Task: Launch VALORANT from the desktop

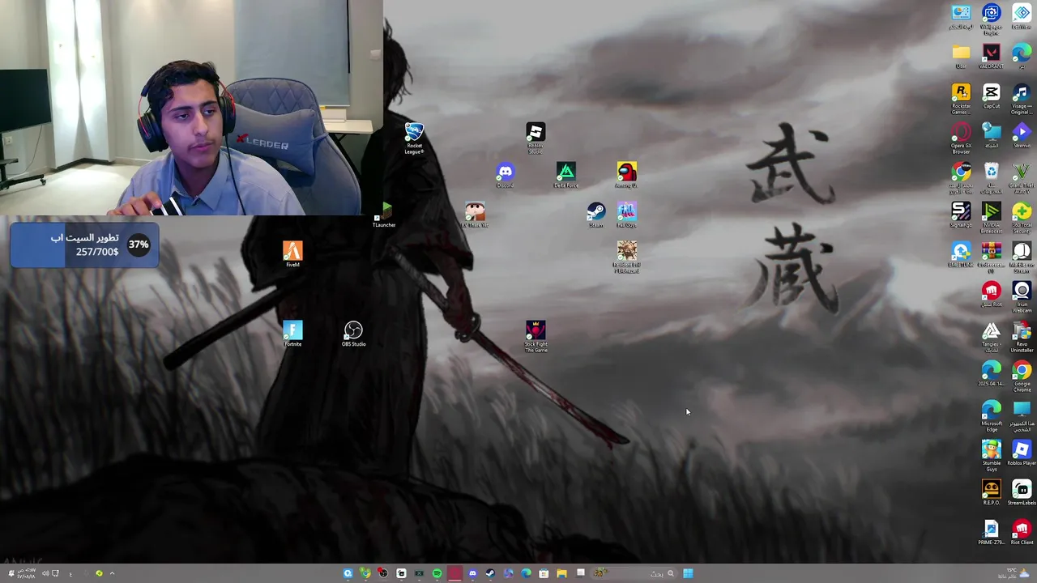Action: [991, 57]
